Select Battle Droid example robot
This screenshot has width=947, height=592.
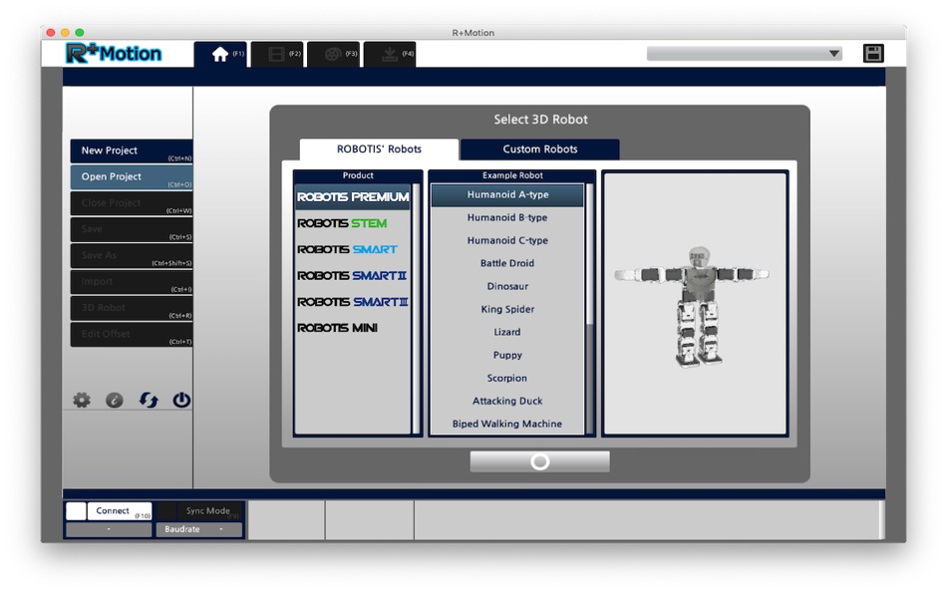[507, 263]
